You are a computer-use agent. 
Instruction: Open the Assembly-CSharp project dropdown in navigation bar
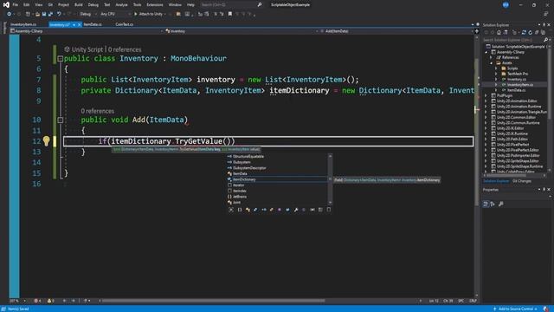[x=87, y=31]
